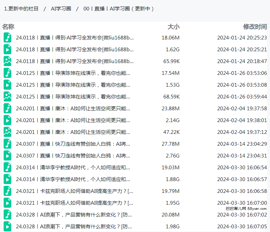Screen dimensions: 270x232
Task: Select the 24.0314 清华李宁教授 file name in the 1.88G row
Action: [x=73, y=179]
